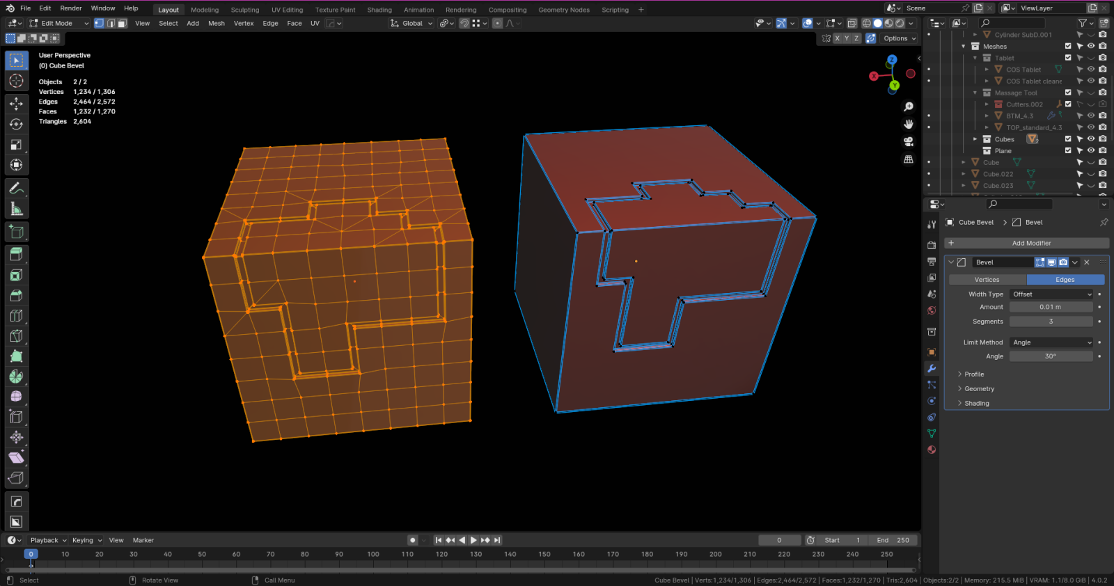
Task: Uncheck the Meshes collection checkbox
Action: (x=1068, y=47)
